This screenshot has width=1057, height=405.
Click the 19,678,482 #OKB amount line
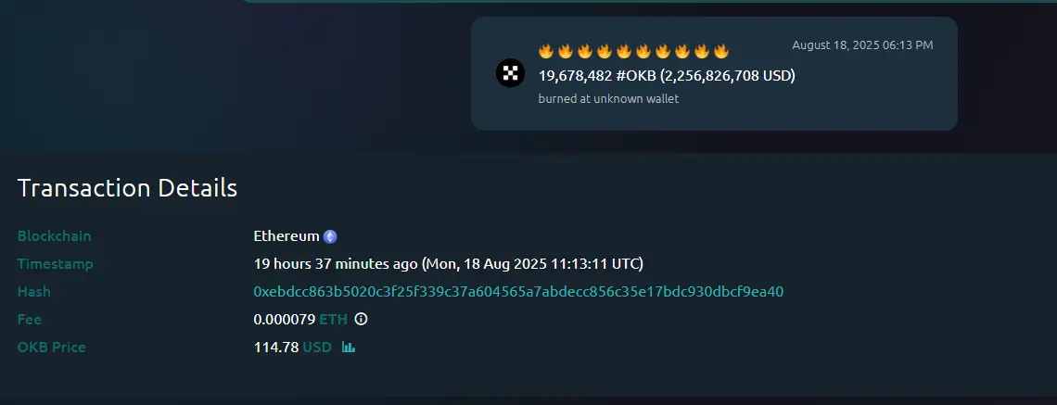(667, 75)
